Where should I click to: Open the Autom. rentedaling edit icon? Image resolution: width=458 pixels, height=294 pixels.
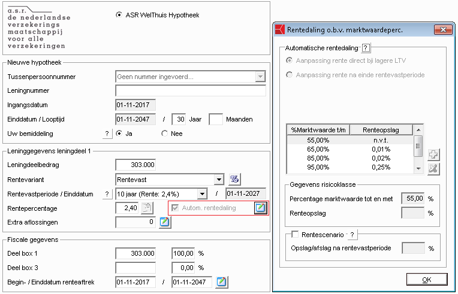260,208
